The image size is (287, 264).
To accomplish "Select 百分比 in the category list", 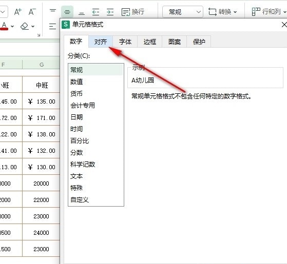I will pos(96,140).
